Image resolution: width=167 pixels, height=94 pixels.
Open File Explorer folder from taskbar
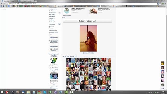click(28, 92)
